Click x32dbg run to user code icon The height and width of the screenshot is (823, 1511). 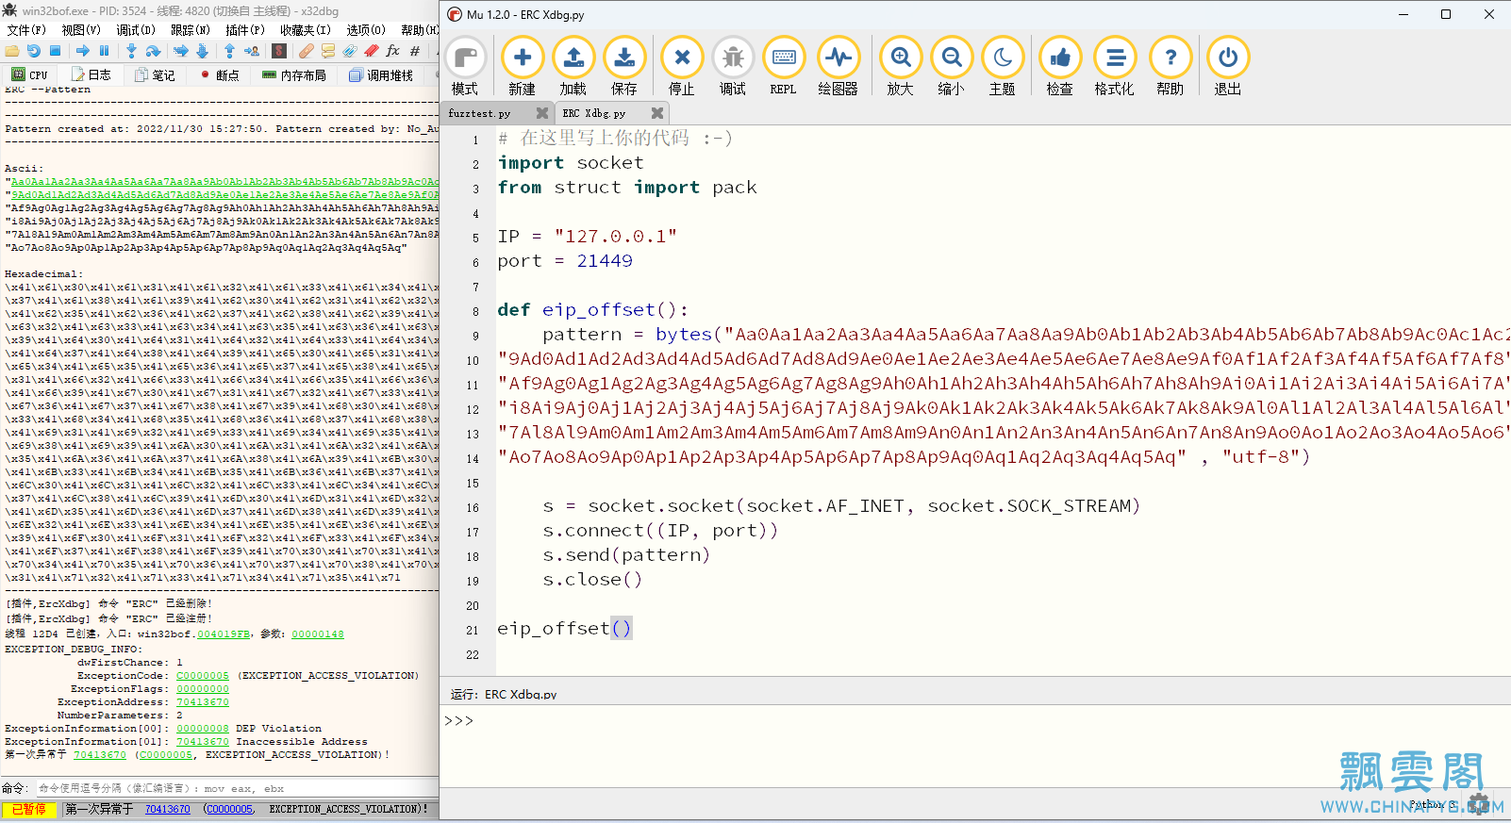click(252, 51)
